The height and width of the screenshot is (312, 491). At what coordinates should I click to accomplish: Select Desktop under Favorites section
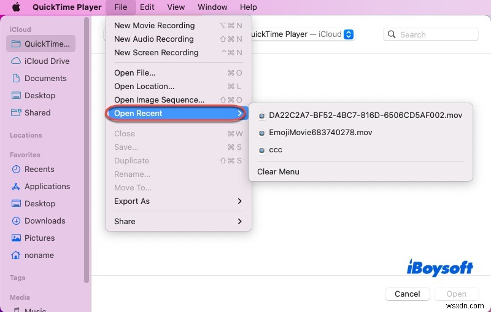click(41, 204)
